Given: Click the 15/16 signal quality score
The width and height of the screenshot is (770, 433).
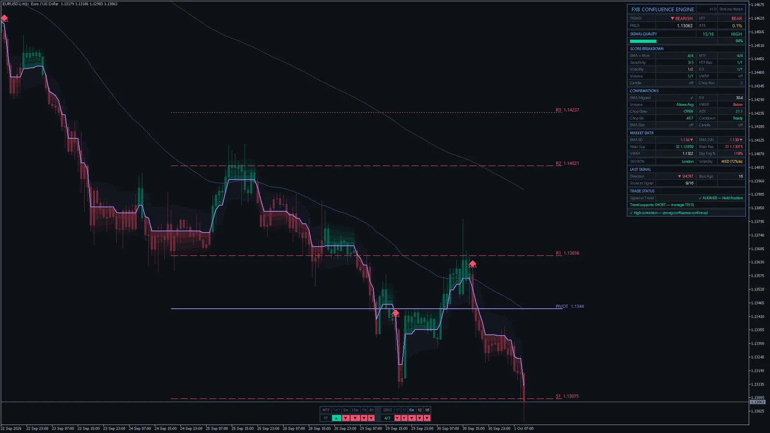Looking at the screenshot, I should [708, 34].
